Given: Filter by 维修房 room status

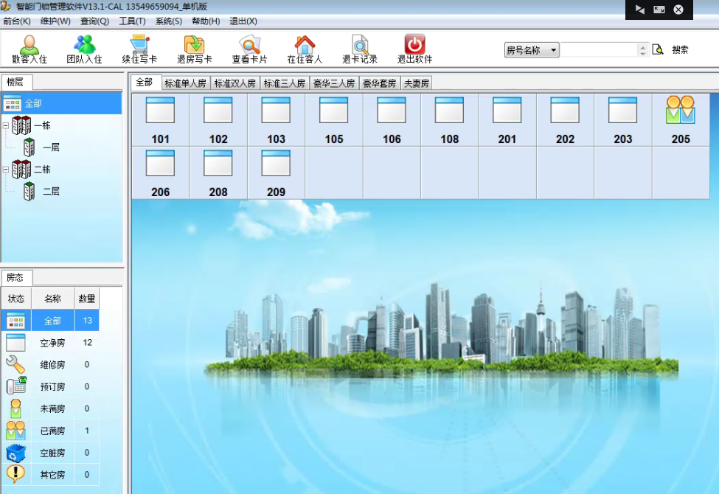Looking at the screenshot, I should (50, 365).
